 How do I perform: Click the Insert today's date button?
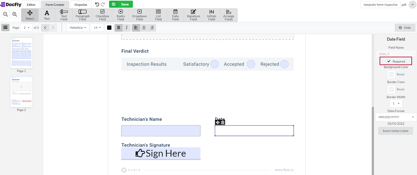395,131
